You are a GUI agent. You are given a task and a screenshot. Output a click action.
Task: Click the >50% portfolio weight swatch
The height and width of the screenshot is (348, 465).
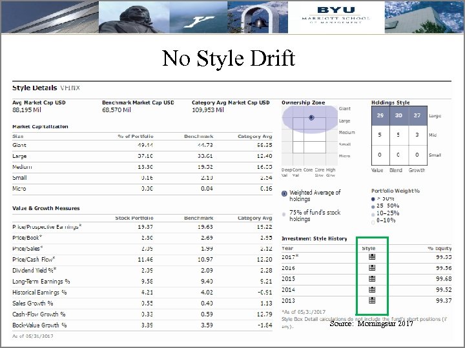pos(373,199)
